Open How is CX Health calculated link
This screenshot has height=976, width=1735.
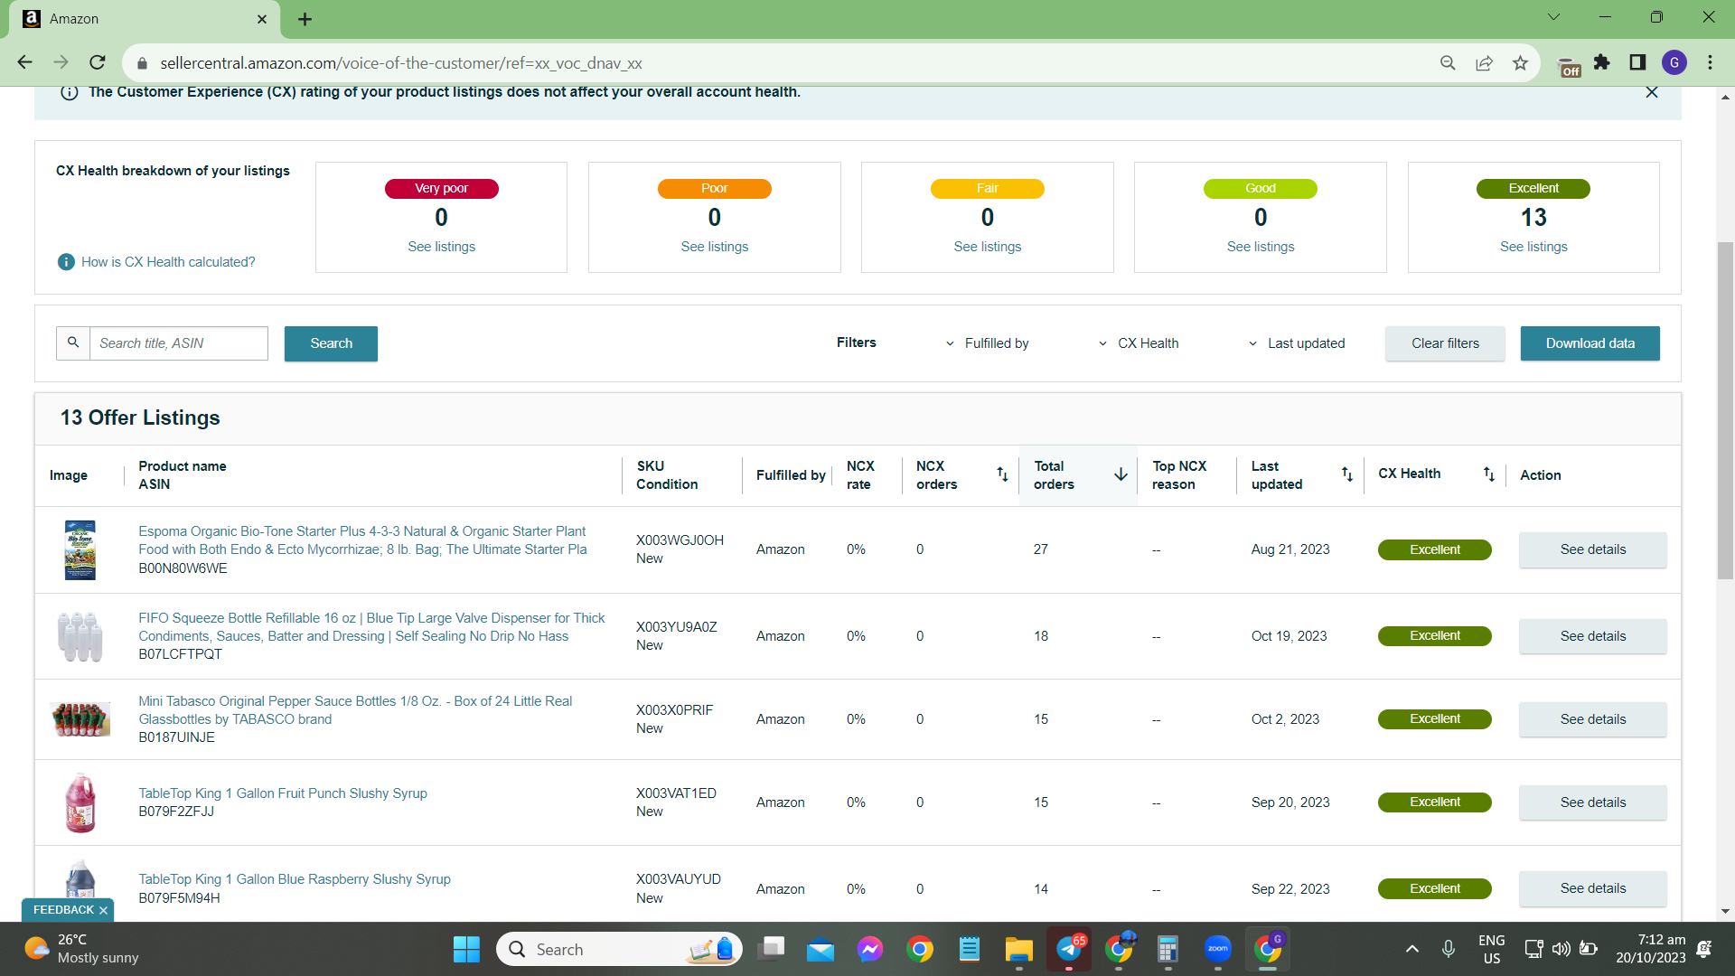pos(168,262)
